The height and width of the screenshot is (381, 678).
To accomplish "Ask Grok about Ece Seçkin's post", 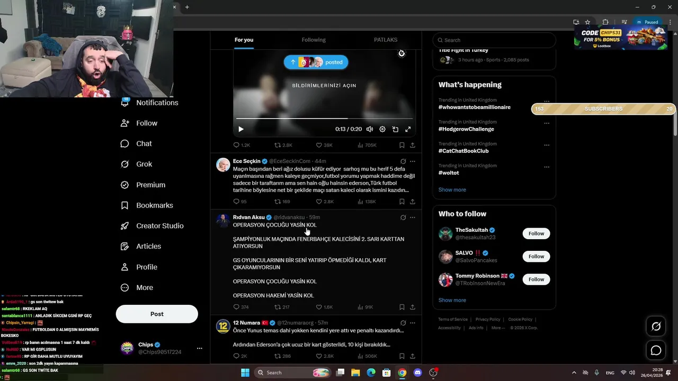I will click(x=403, y=161).
